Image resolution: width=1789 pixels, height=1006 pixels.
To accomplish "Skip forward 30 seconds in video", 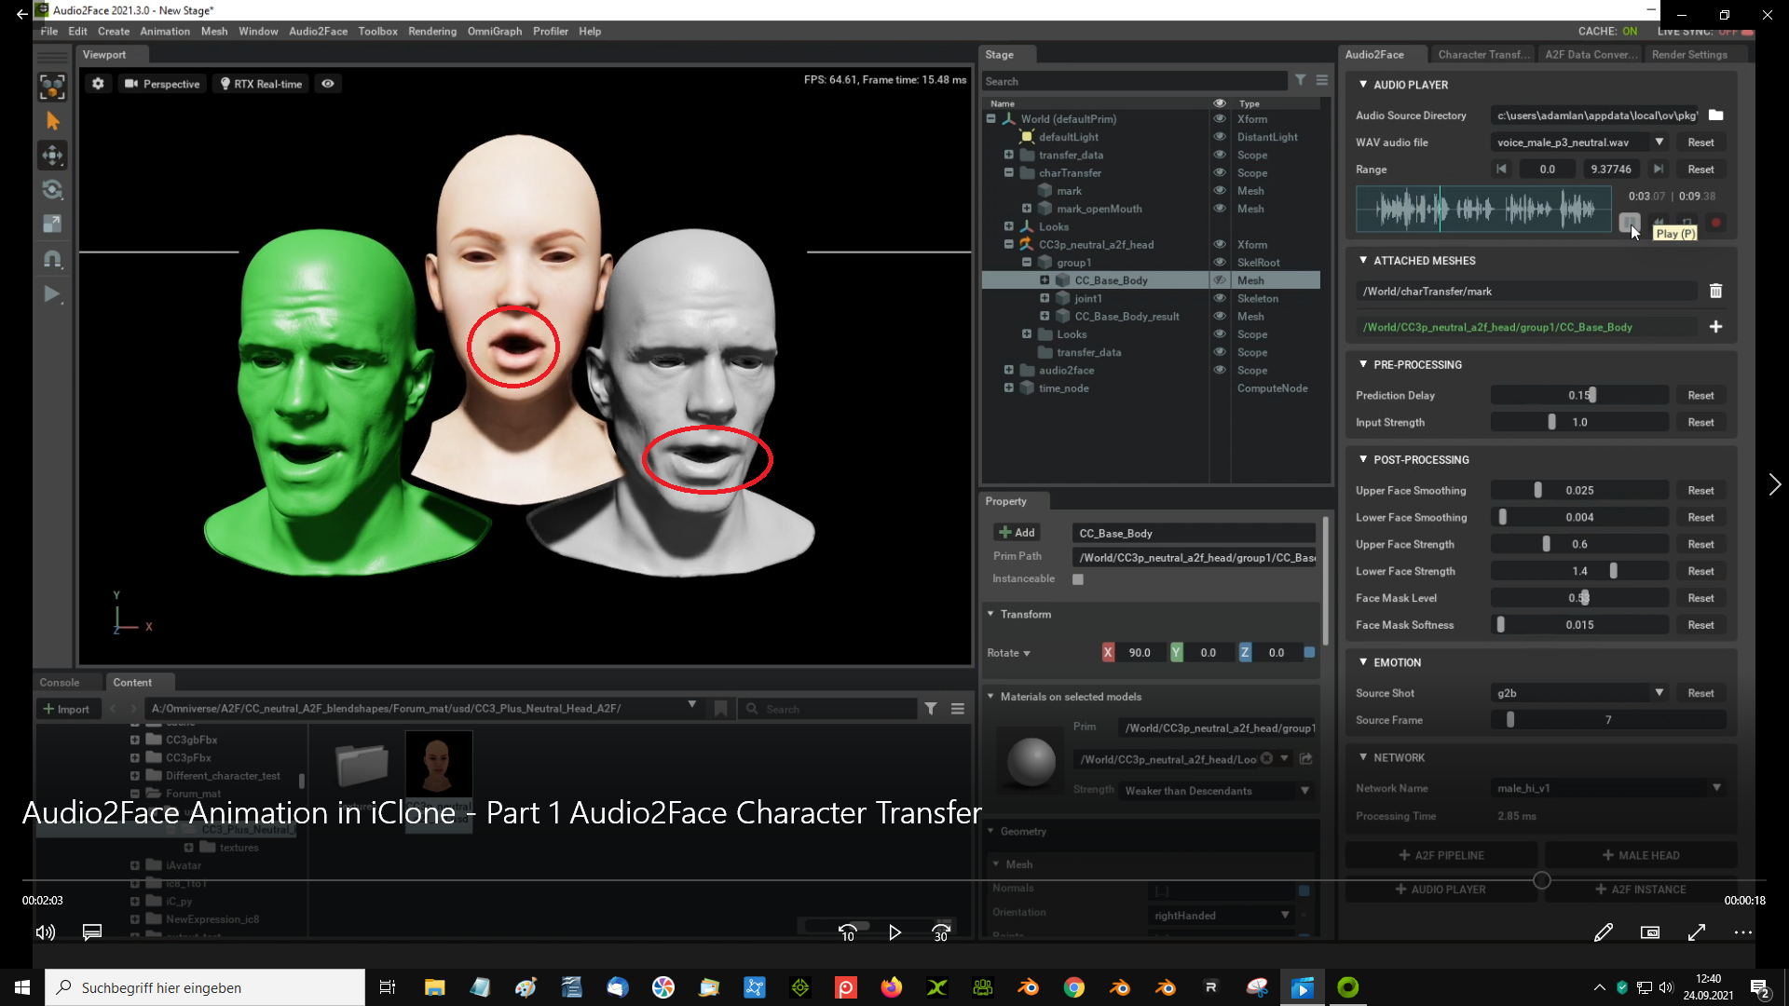I will 941,932.
